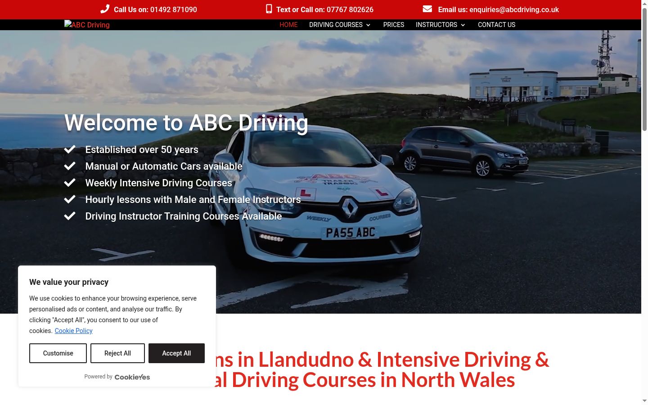Click the envelope email icon
648x405 pixels.
click(x=427, y=9)
